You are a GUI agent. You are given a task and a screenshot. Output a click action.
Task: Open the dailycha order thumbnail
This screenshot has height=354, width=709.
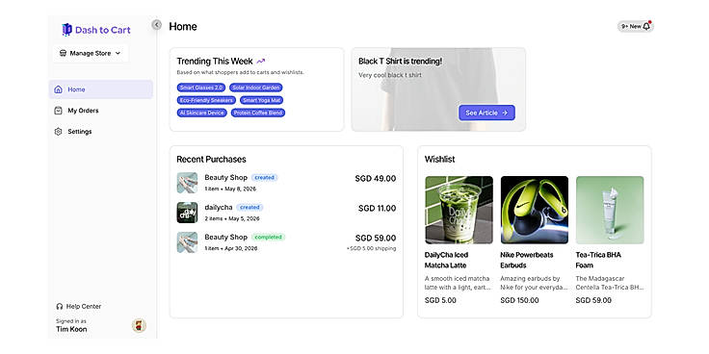pyautogui.click(x=187, y=213)
